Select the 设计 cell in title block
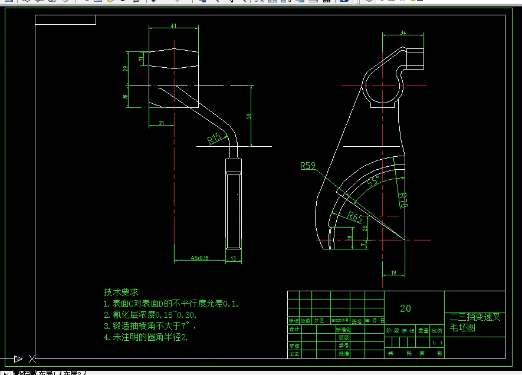Image resolution: width=522 pixels, height=375 pixels. click(x=294, y=329)
